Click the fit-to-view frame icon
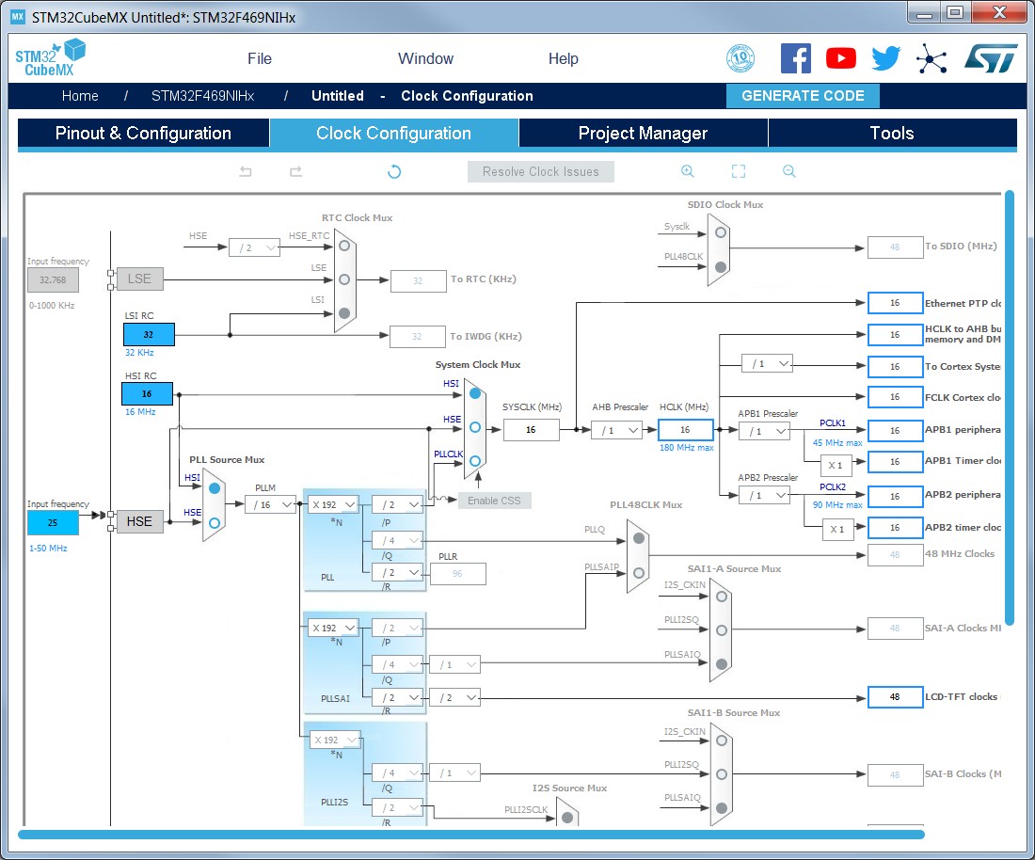 pos(739,171)
